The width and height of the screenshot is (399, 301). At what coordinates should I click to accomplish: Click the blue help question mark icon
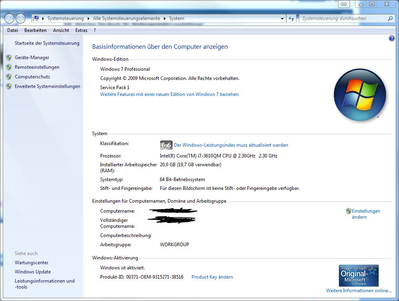click(392, 38)
